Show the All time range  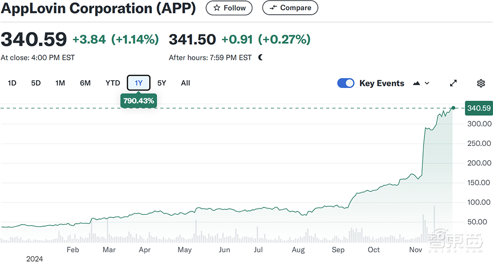point(185,83)
